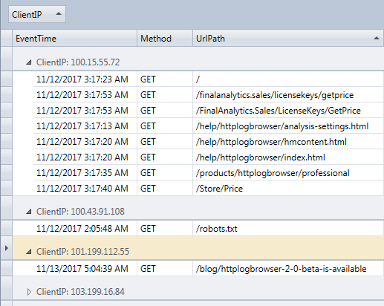Select /blog/httplogbrowser-2-0-beta-is-available path
The height and width of the screenshot is (306, 384).
coord(288,269)
